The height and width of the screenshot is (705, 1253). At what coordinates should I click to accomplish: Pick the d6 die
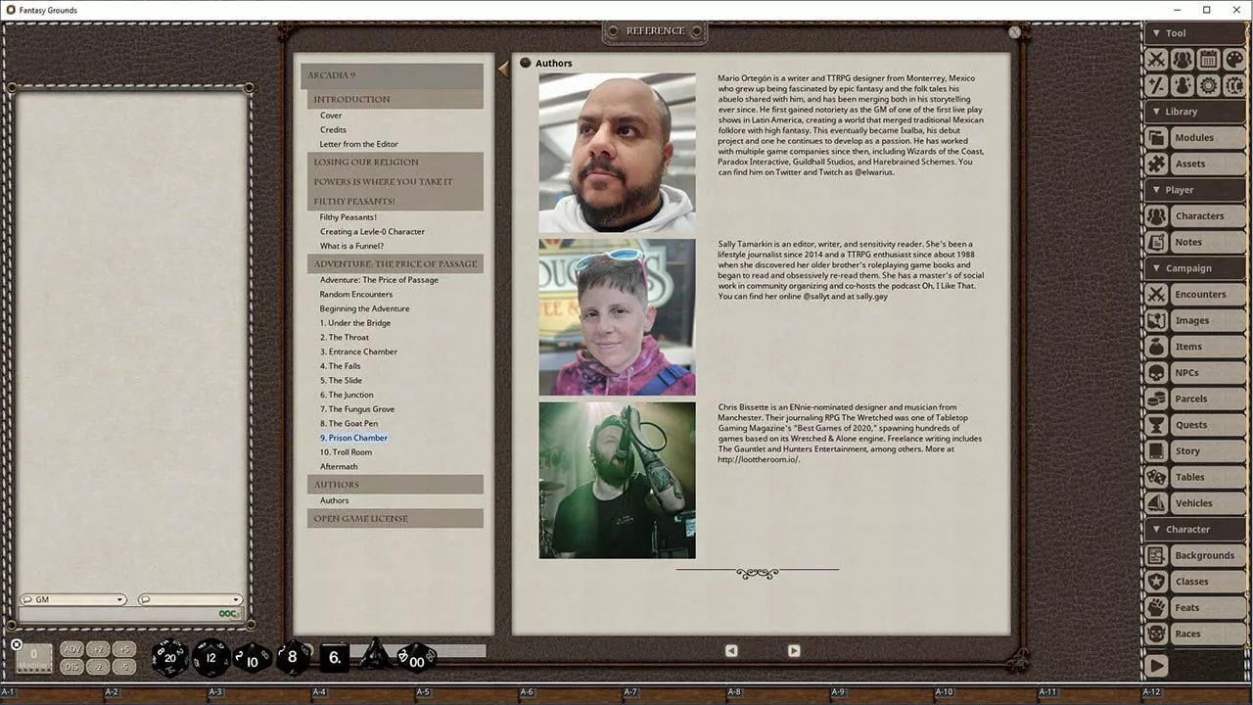point(334,657)
